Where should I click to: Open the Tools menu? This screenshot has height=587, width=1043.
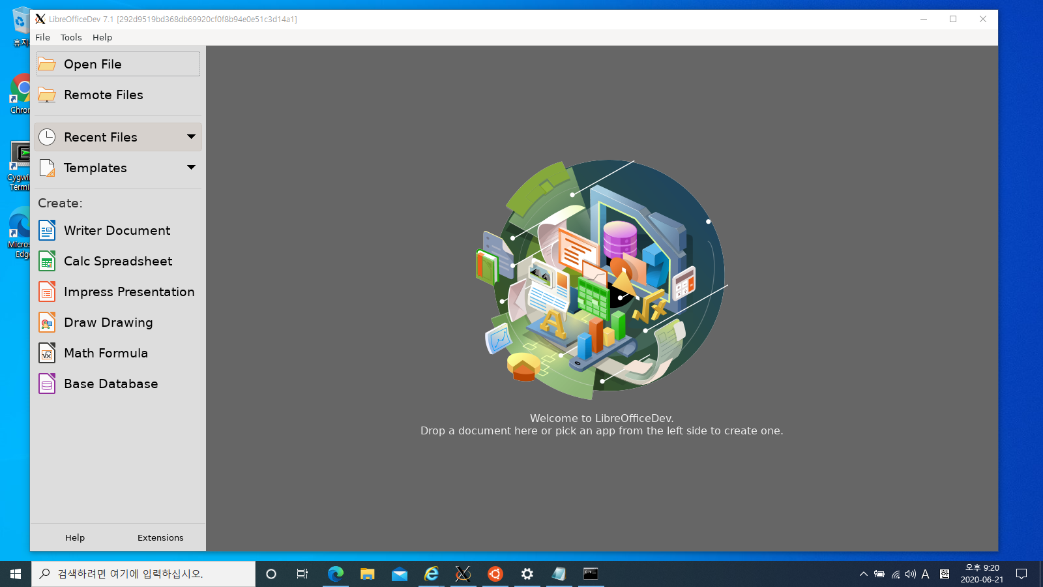tap(71, 37)
